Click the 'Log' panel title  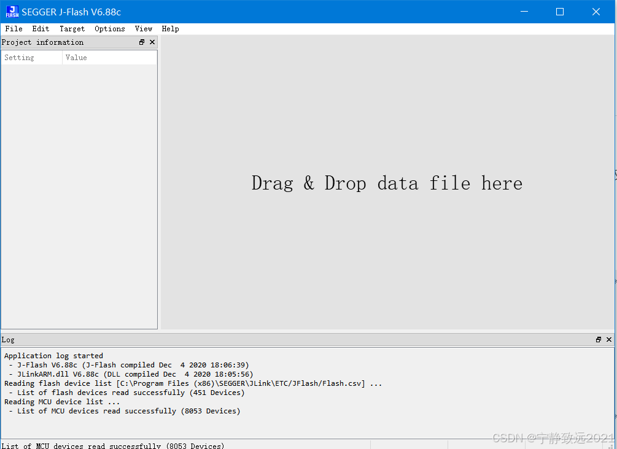tap(8, 340)
